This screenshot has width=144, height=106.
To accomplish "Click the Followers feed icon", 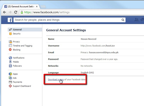I will pyautogui.click(x=10, y=66).
